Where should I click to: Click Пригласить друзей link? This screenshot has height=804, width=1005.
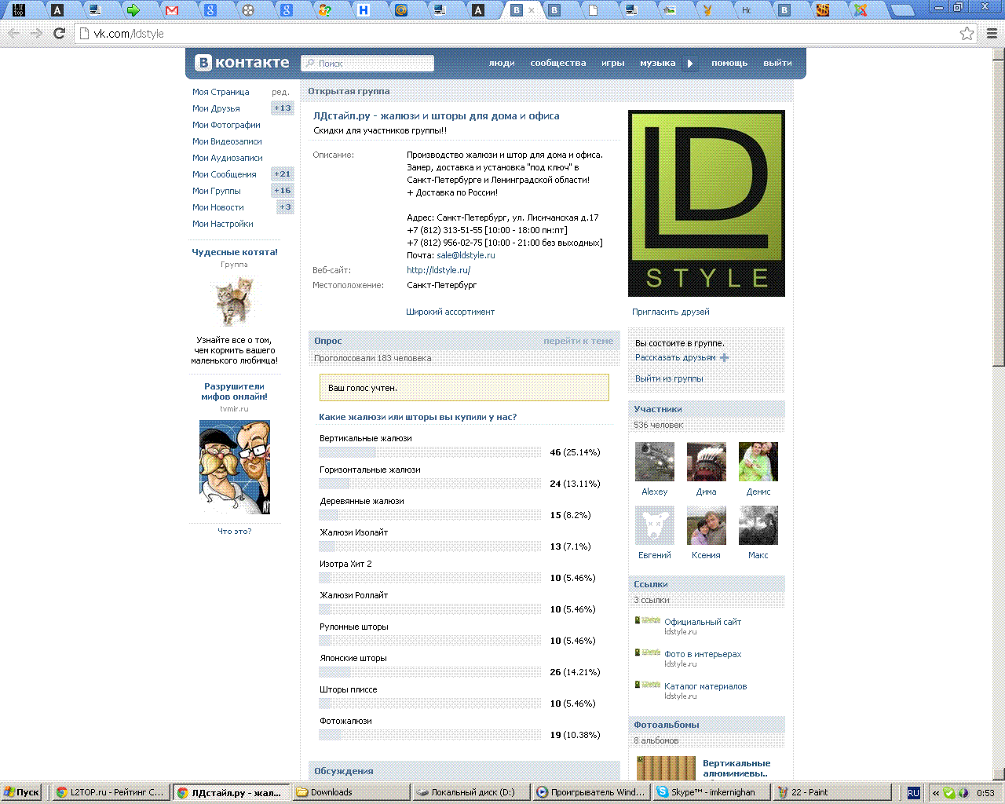pyautogui.click(x=671, y=312)
